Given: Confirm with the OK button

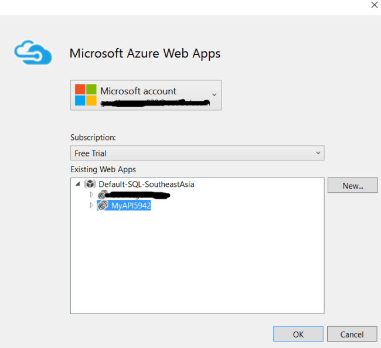Looking at the screenshot, I should (x=298, y=334).
